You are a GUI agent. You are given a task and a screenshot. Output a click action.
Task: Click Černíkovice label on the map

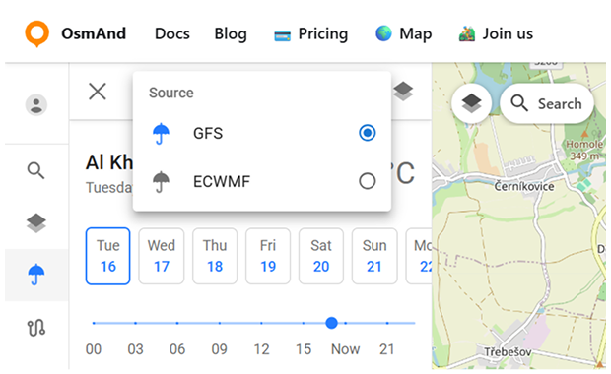(524, 186)
